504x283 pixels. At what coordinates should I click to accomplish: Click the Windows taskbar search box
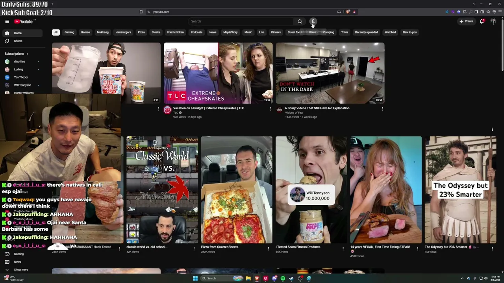(221, 278)
